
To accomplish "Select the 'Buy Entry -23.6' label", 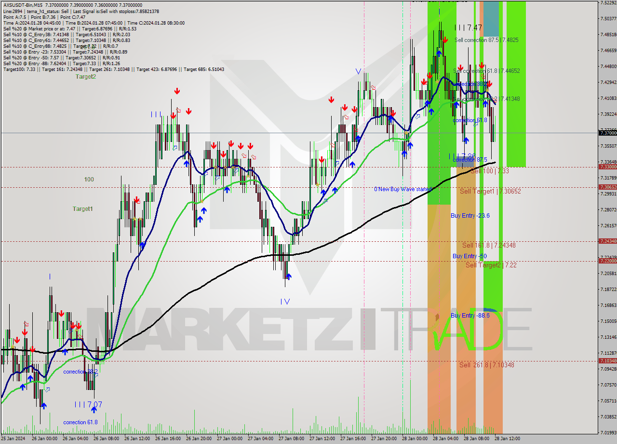I will point(470,215).
